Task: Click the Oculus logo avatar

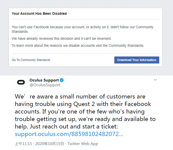Action: click(21, 83)
